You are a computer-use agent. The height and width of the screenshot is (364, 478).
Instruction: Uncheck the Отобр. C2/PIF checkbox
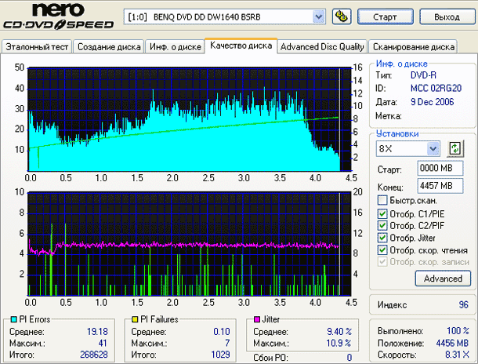coord(382,226)
